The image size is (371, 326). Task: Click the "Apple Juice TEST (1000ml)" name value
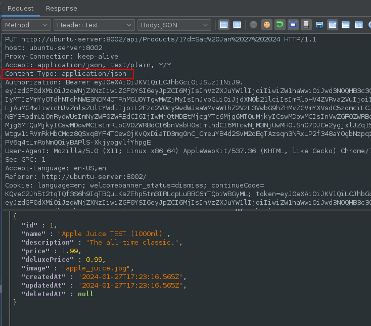(112, 234)
